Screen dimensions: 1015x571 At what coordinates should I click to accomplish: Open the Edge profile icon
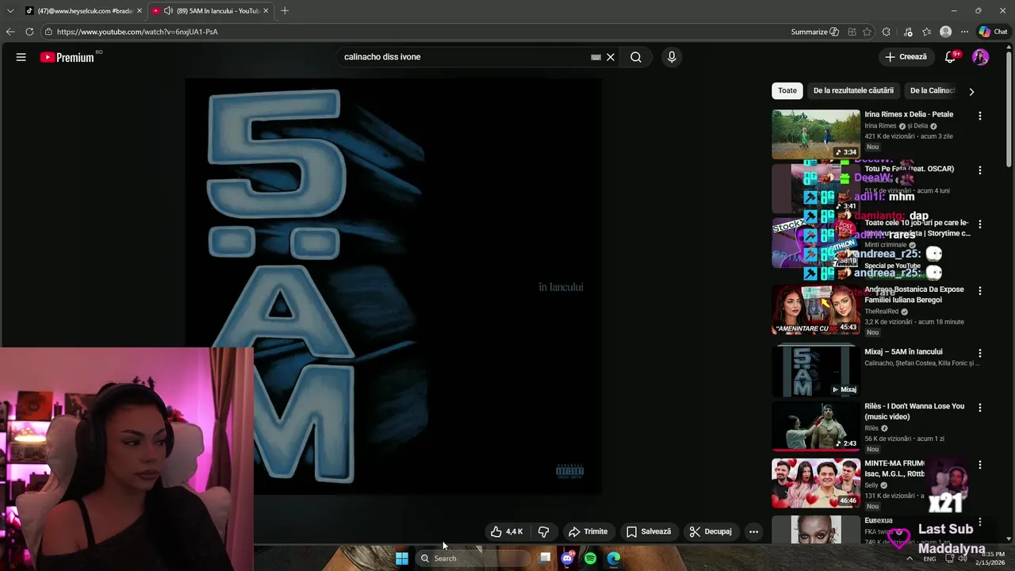pos(945,32)
